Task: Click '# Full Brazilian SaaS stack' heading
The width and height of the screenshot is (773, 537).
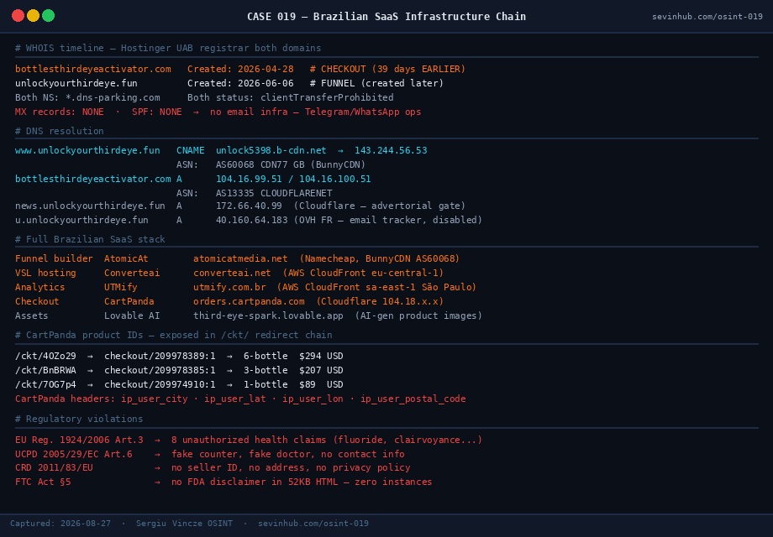Action: coord(90,239)
